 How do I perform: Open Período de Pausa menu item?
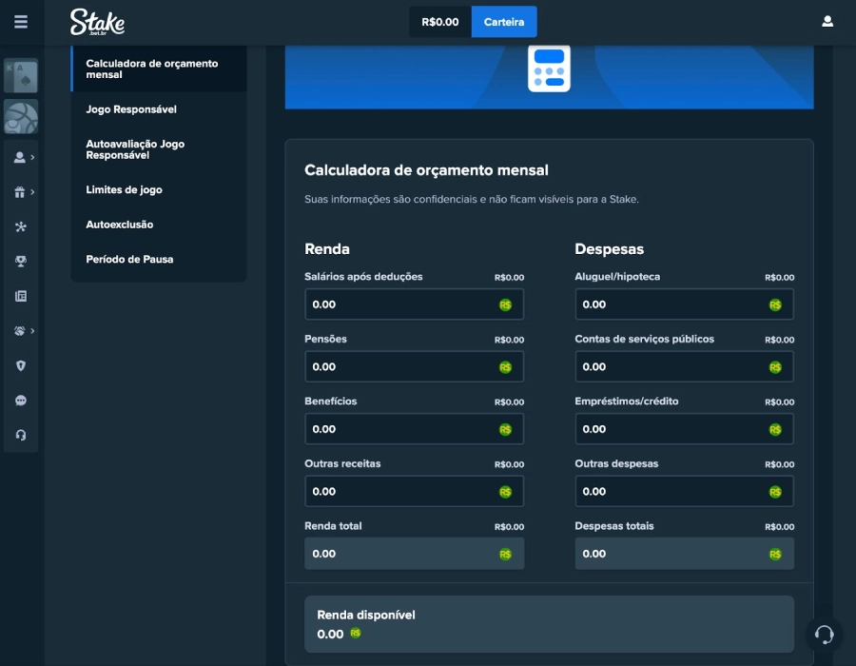(x=159, y=260)
